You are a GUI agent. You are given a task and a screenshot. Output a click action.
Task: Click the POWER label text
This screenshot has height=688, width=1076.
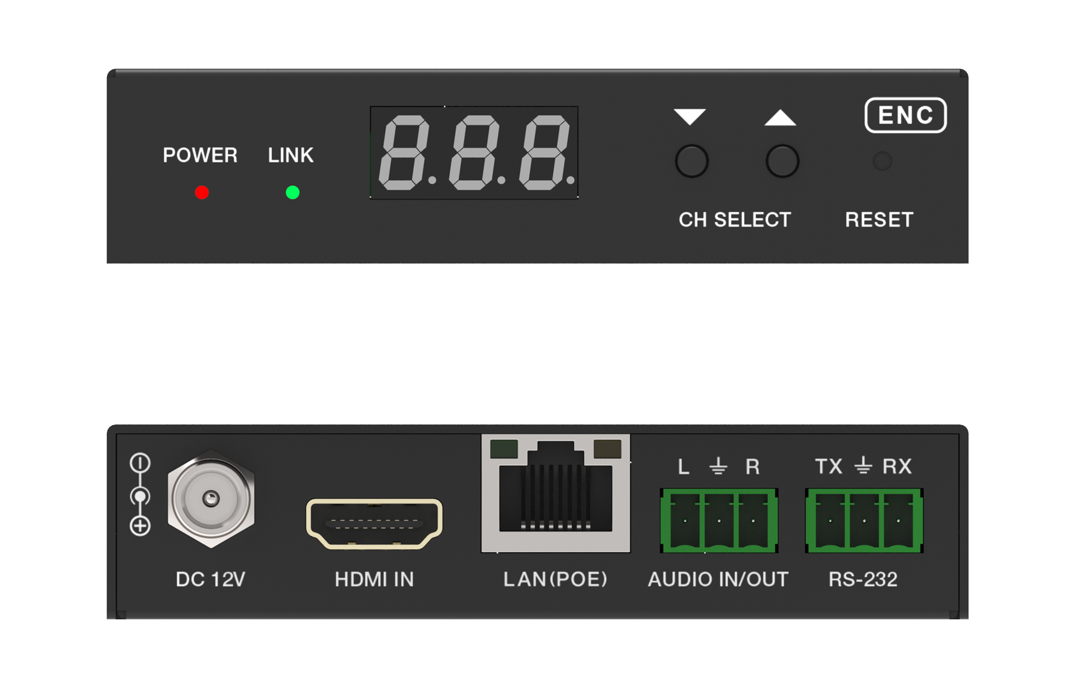coord(200,155)
